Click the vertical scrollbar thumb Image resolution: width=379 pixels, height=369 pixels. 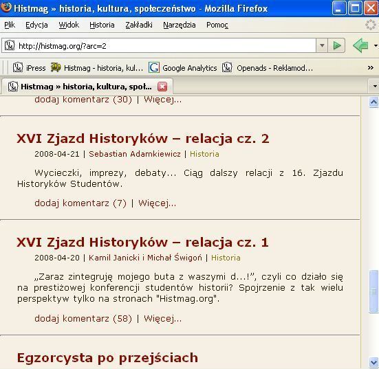coord(373,292)
